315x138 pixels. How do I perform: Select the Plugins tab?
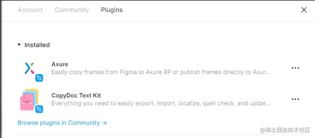112,10
